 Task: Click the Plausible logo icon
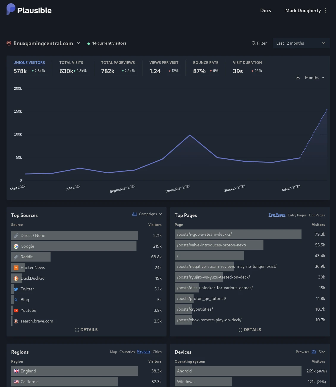click(x=11, y=9)
